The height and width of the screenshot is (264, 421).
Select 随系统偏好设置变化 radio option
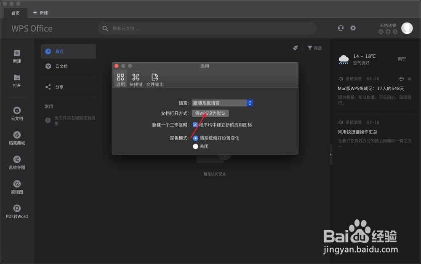(195, 138)
